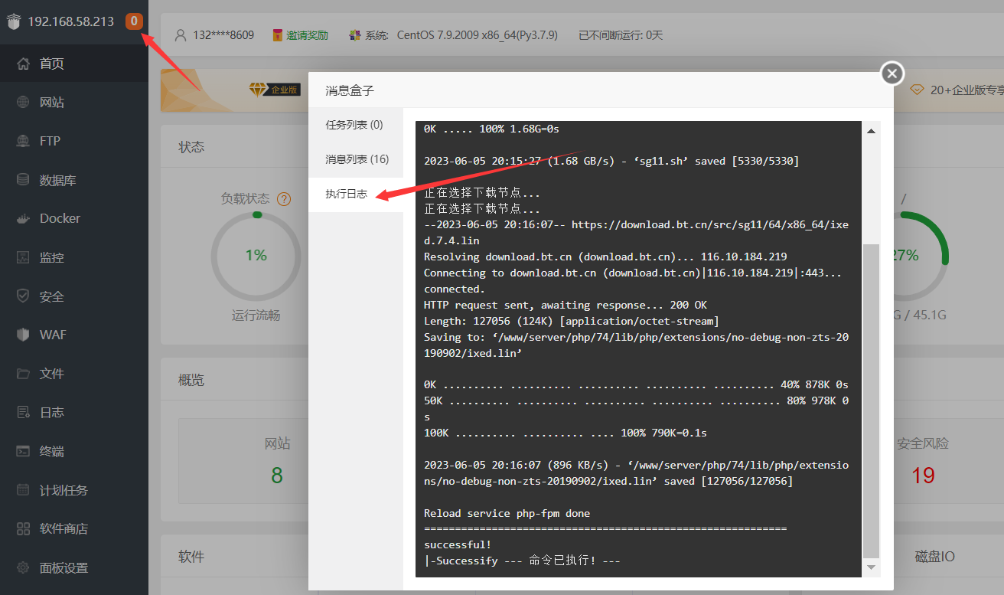Viewport: 1004px width, 595px height.
Task: Click the 'Length: 127056 (124K)' log line
Action: click(572, 321)
